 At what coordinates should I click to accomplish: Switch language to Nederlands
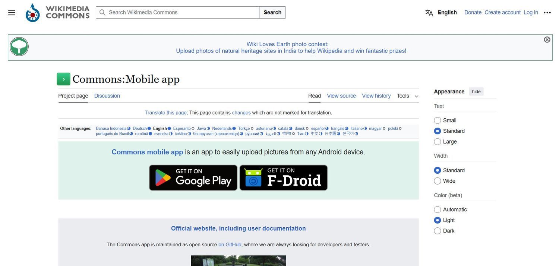coord(222,128)
